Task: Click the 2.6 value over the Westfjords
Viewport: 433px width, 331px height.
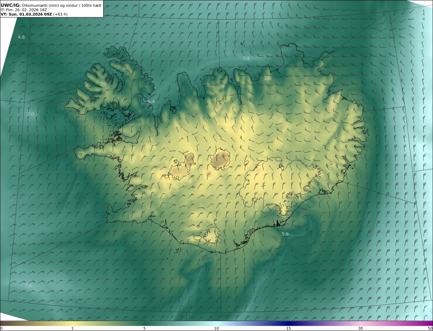Action: click(x=103, y=84)
